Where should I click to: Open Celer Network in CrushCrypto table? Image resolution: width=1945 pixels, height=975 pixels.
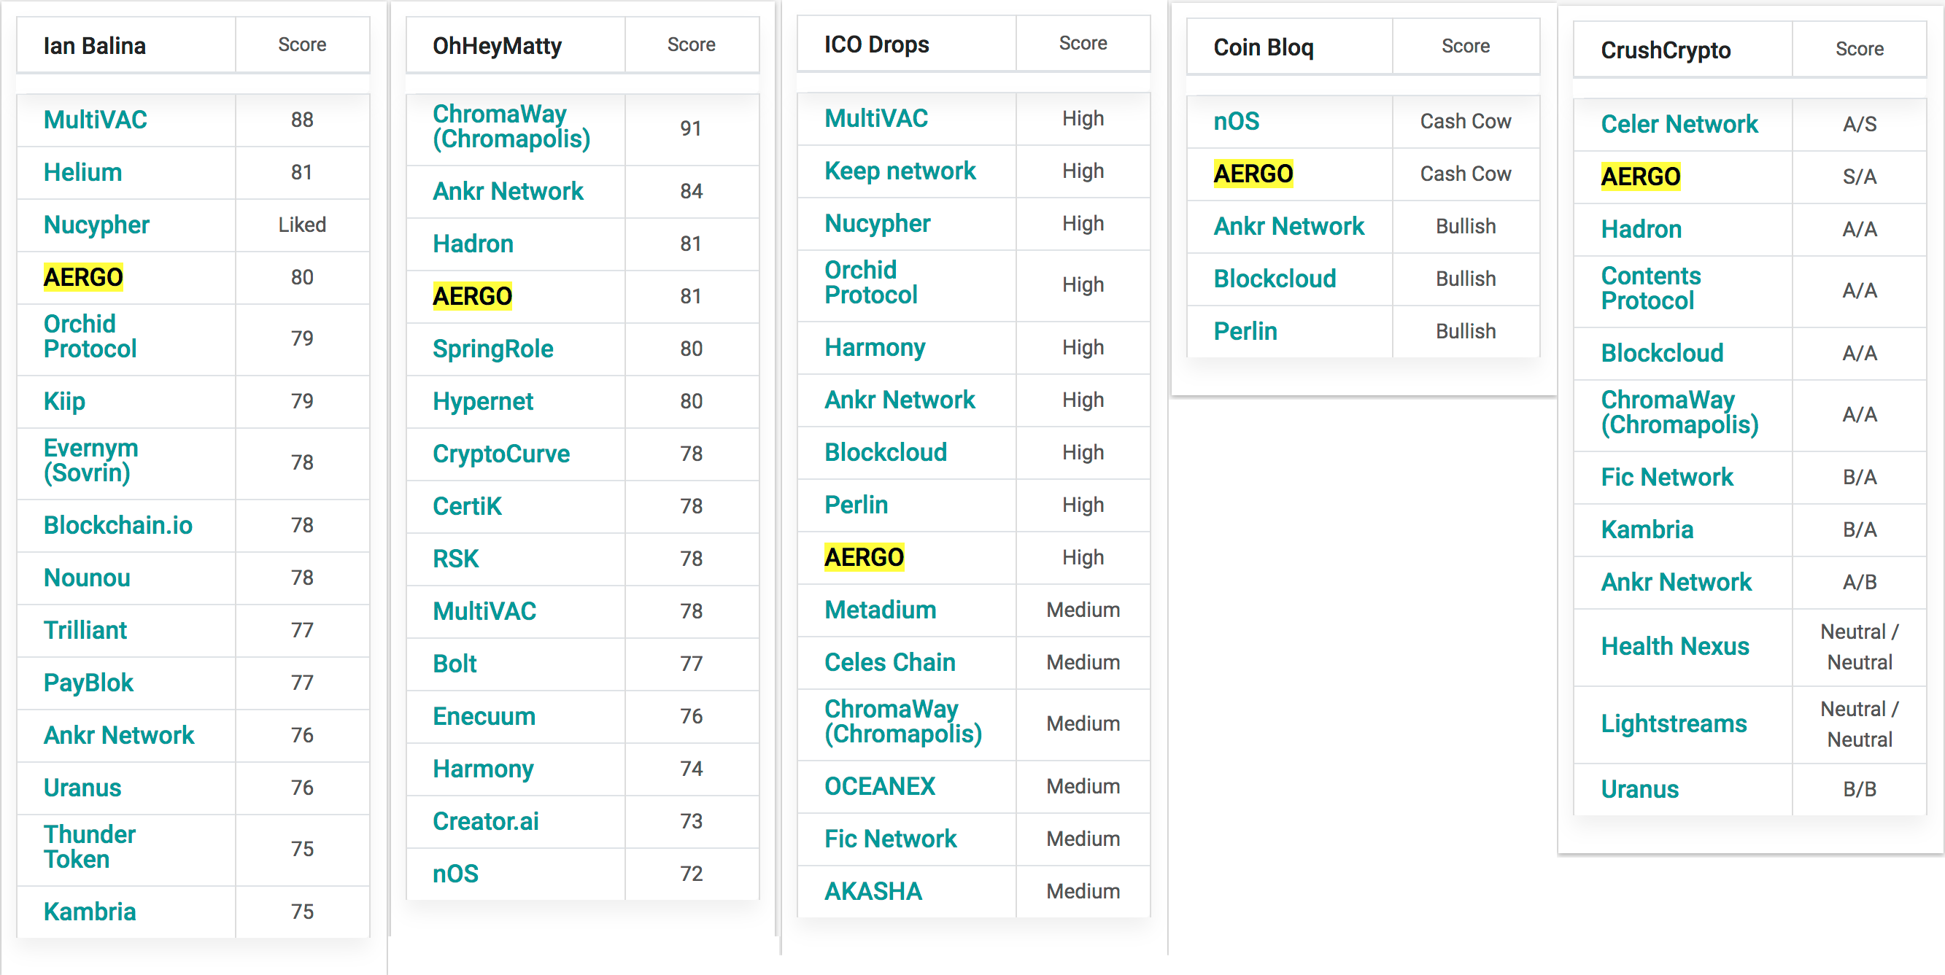pyautogui.click(x=1679, y=124)
